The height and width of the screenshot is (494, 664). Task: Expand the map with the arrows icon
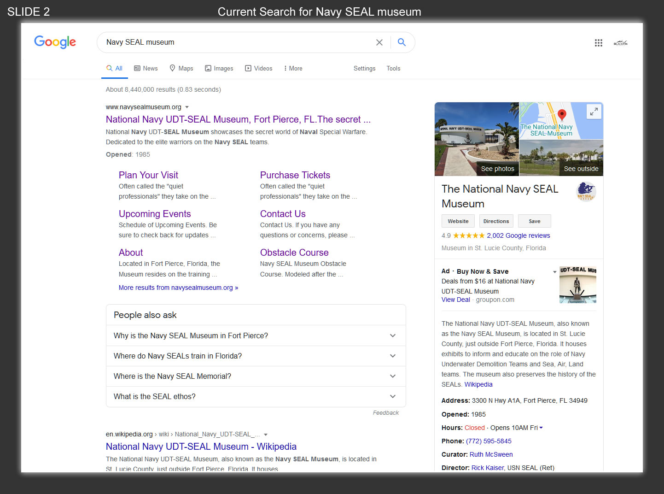pyautogui.click(x=594, y=111)
